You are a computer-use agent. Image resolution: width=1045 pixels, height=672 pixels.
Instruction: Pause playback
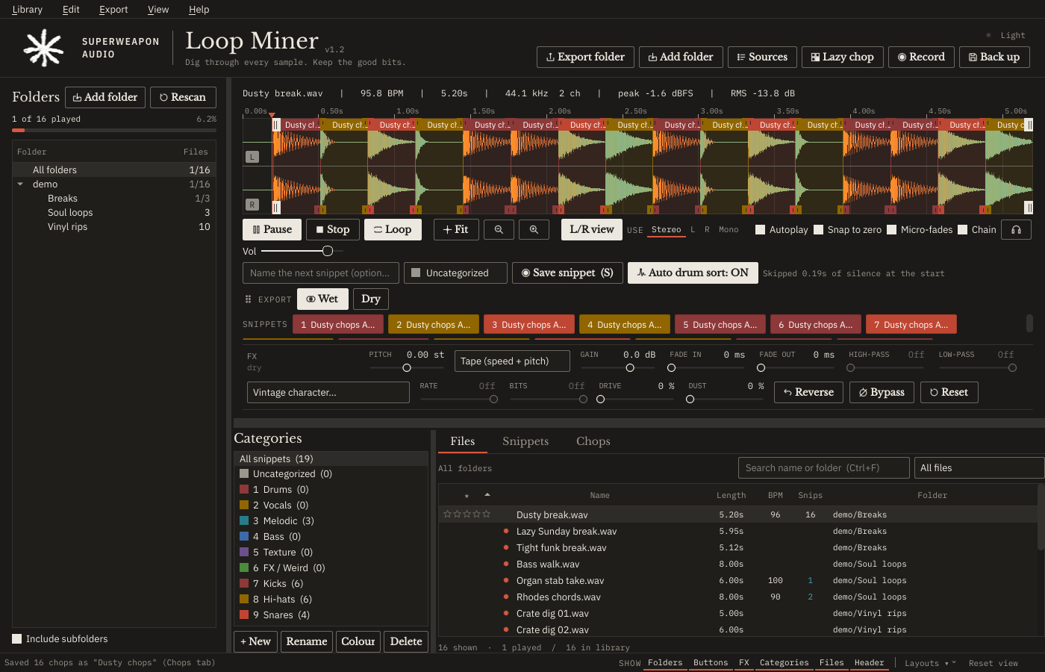pos(272,230)
